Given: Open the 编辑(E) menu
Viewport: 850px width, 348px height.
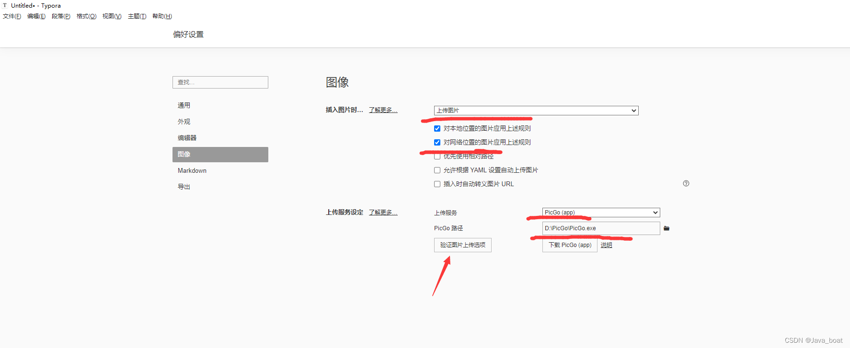Looking at the screenshot, I should pyautogui.click(x=36, y=16).
